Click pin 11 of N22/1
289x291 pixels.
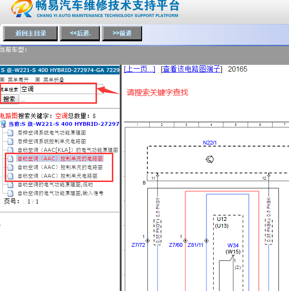coord(153,178)
